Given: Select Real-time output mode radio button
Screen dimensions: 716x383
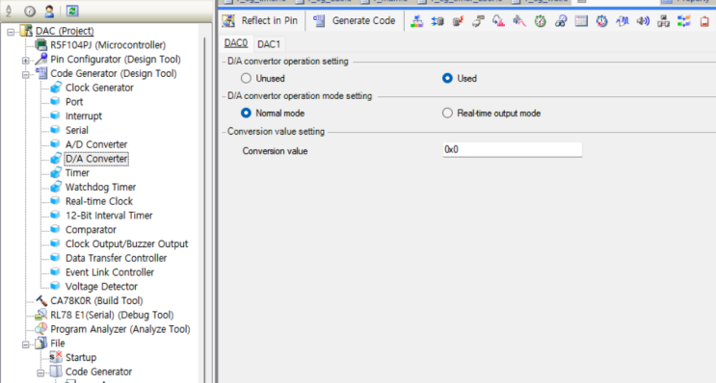Looking at the screenshot, I should (x=447, y=114).
